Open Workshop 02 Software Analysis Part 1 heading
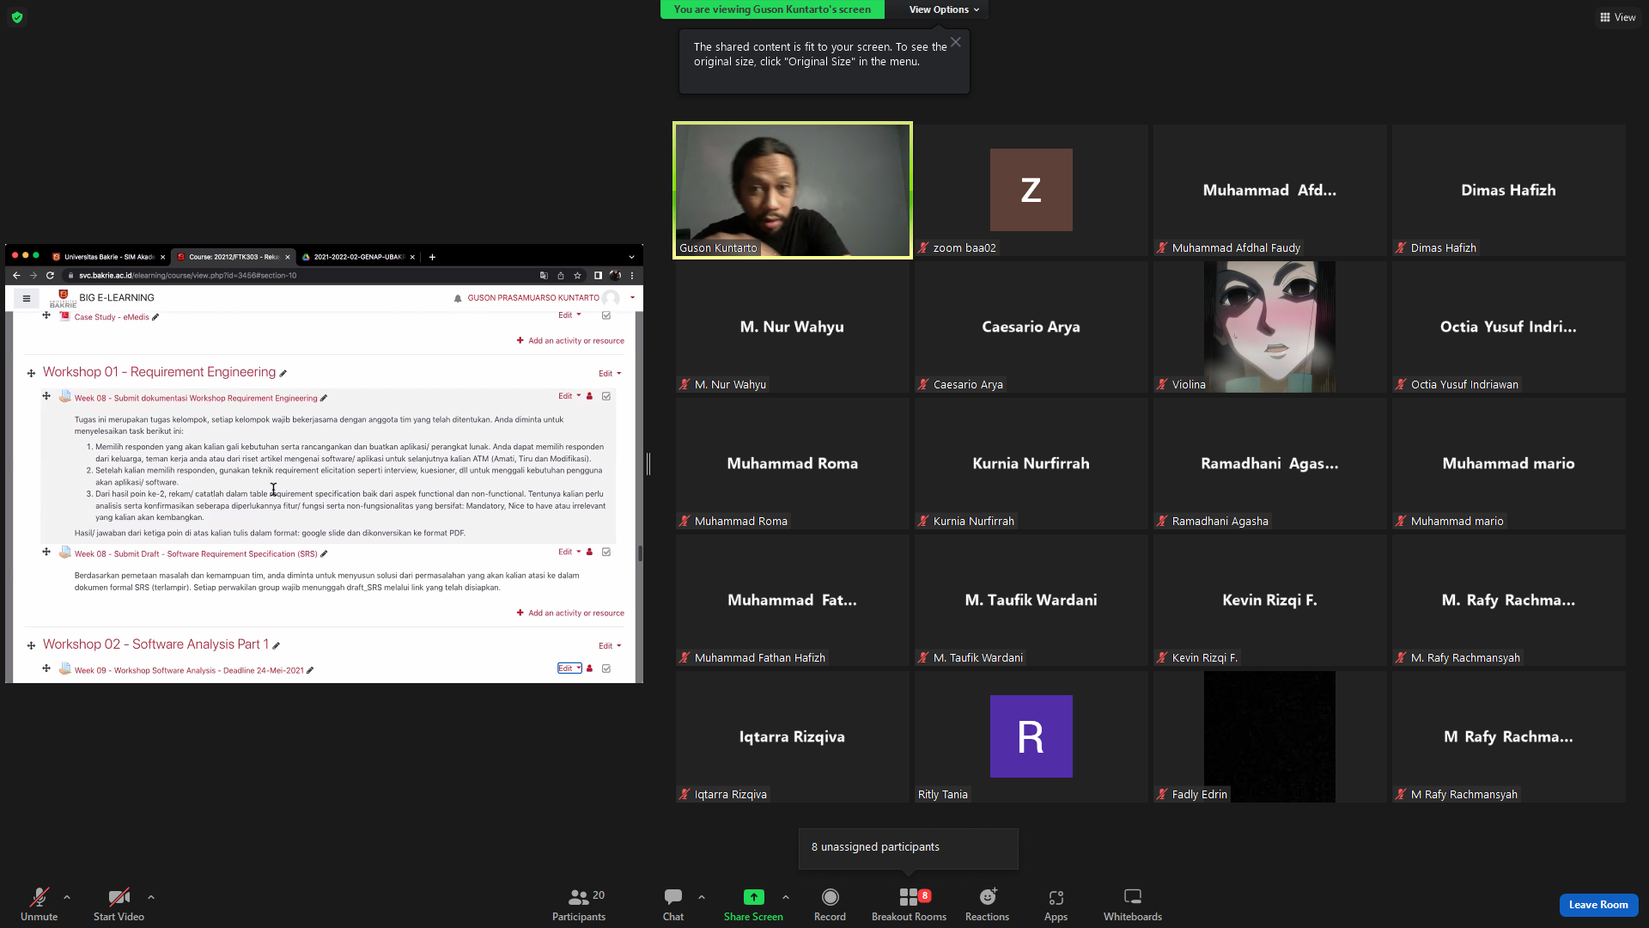1649x928 pixels. point(155,644)
